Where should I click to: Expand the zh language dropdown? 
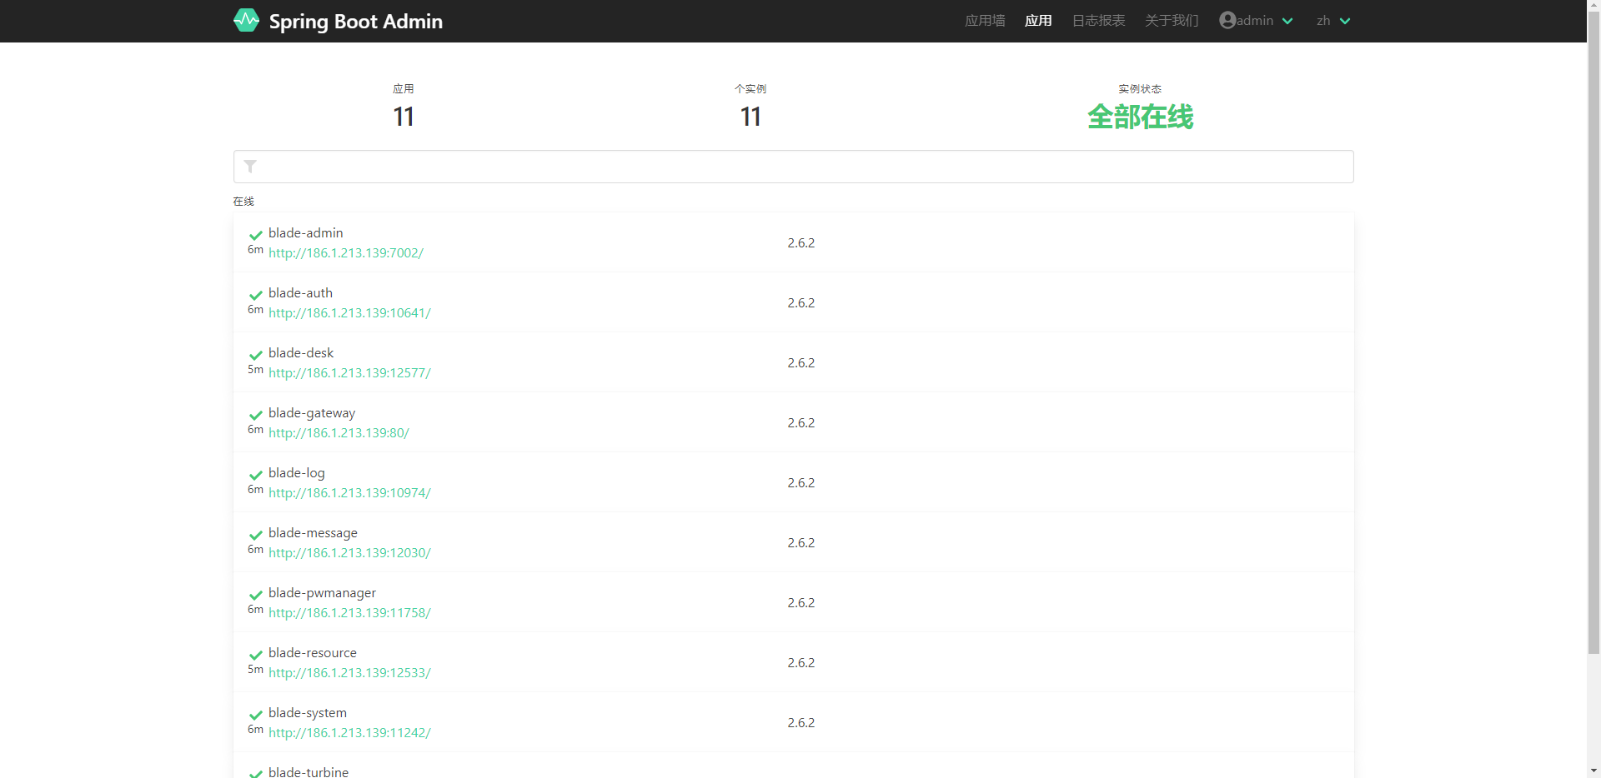click(x=1332, y=21)
